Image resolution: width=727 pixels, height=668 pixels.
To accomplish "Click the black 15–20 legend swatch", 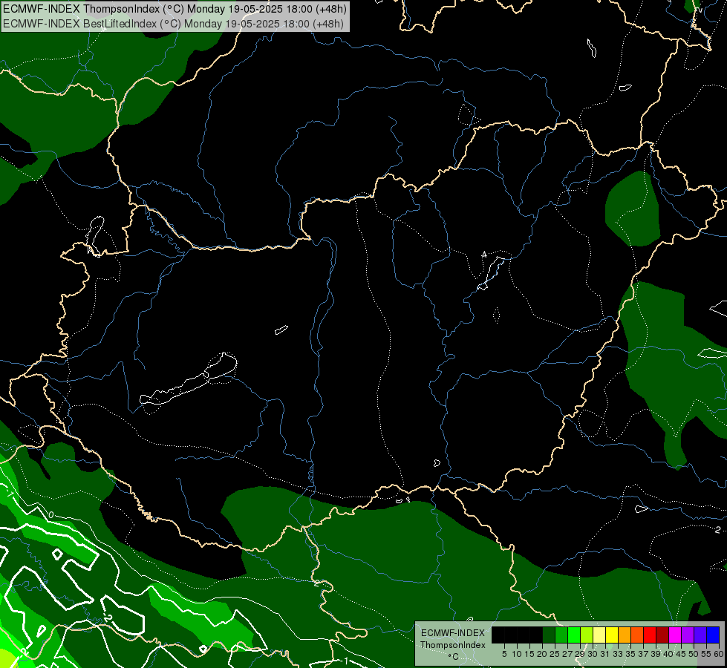I will point(536,634).
